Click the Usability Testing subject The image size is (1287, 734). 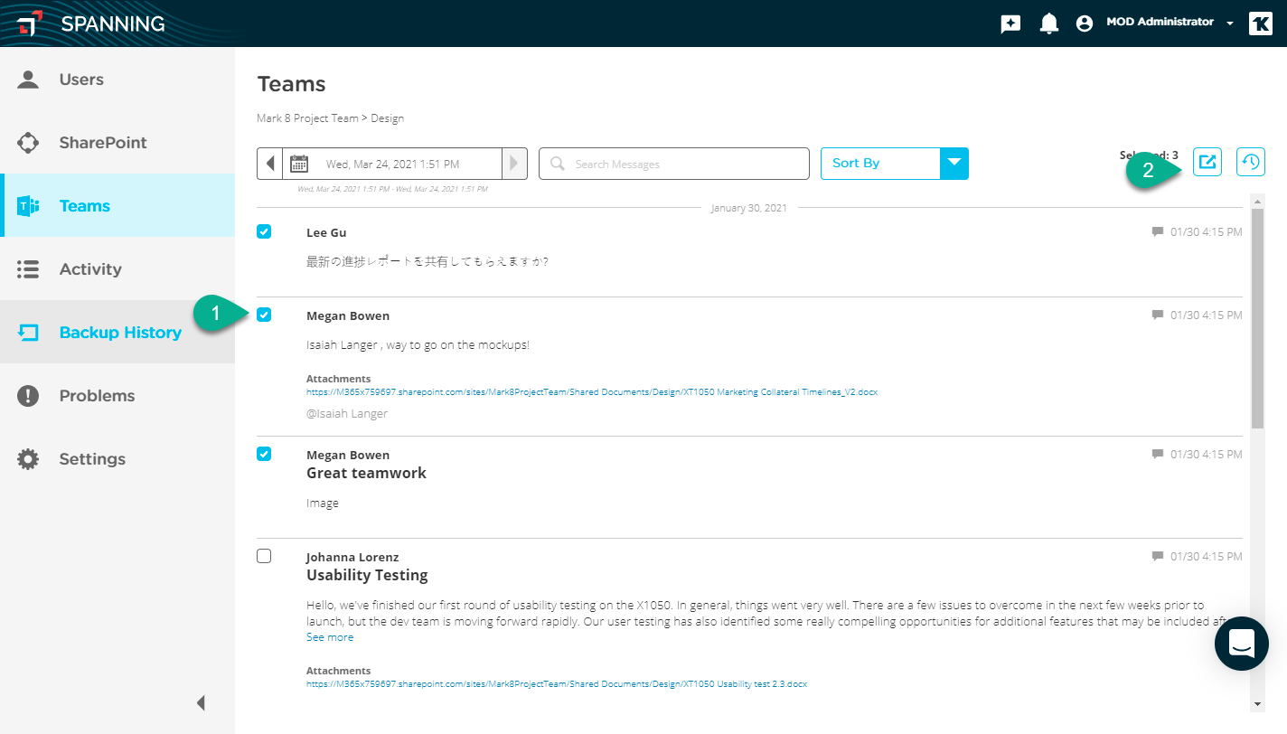click(x=367, y=575)
